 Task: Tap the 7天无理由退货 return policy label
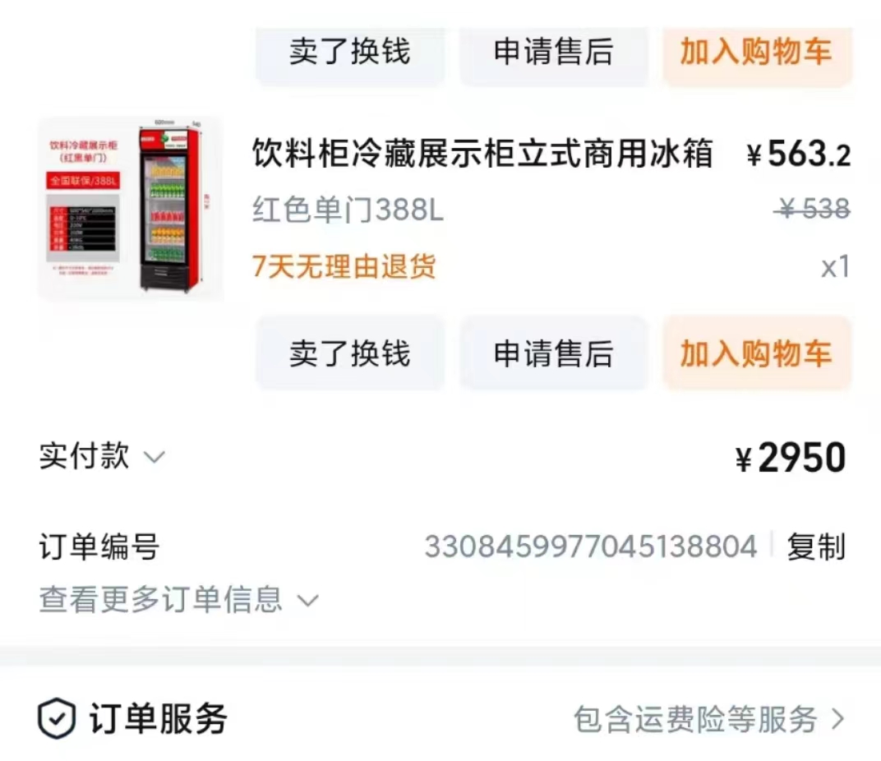point(344,266)
